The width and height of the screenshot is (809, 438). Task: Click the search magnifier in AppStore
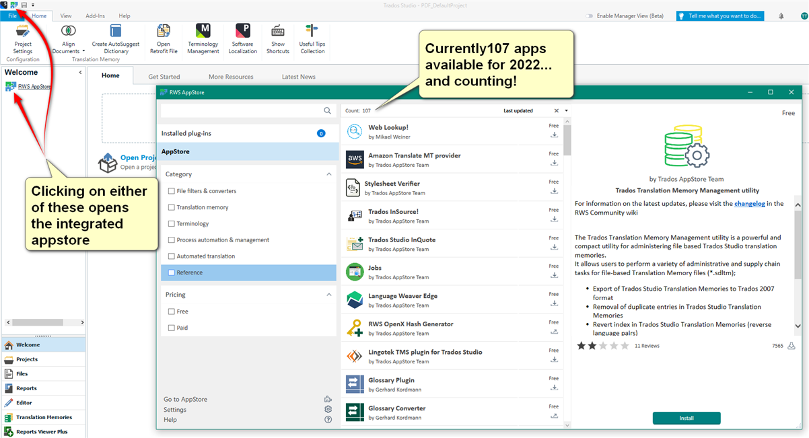tap(328, 110)
